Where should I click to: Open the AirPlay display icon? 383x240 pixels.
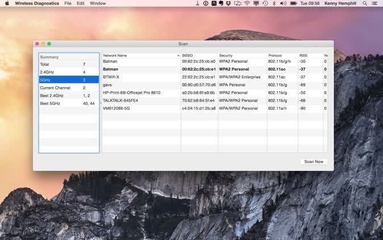tap(256, 3)
